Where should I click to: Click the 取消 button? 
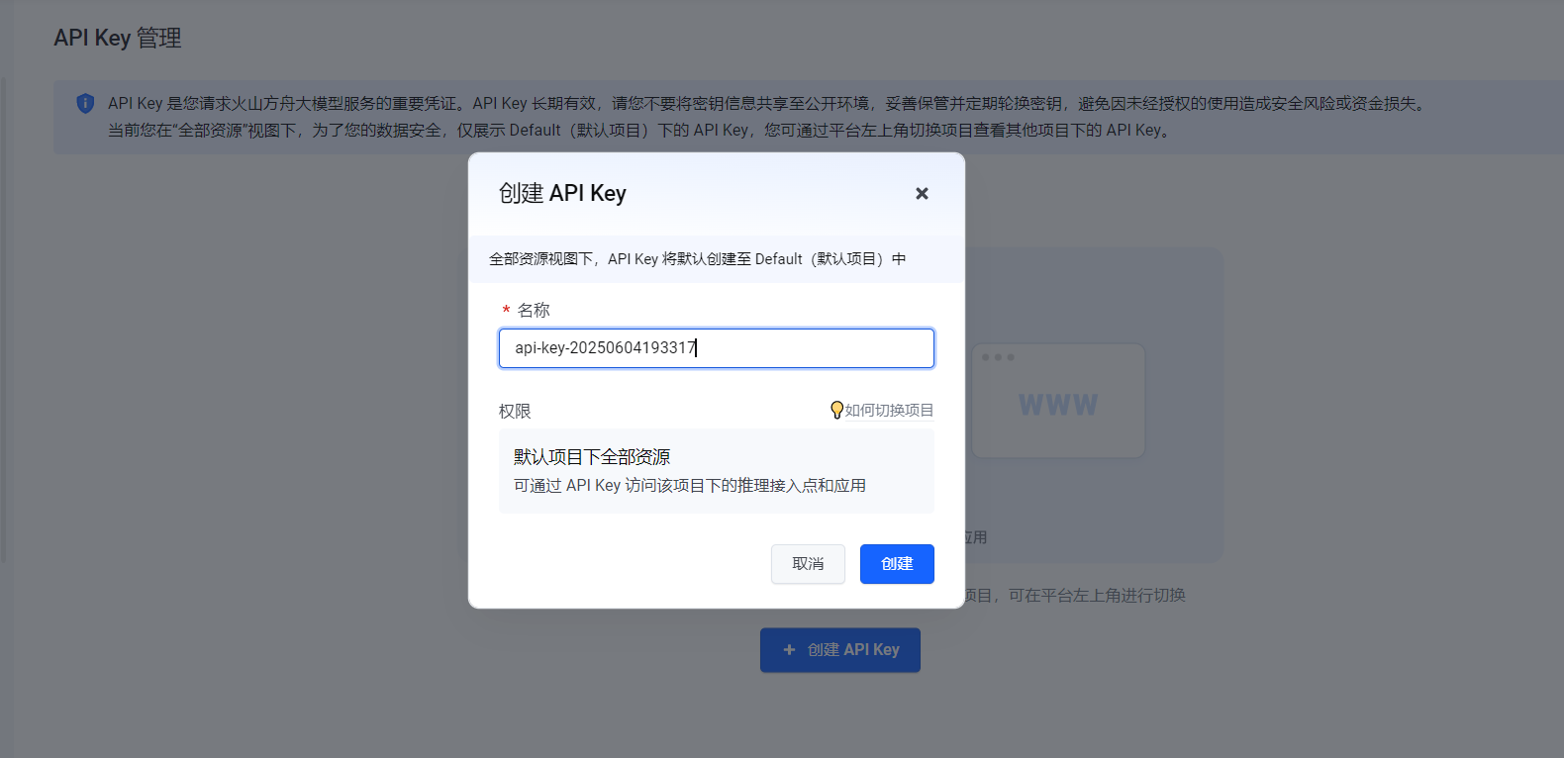point(808,564)
